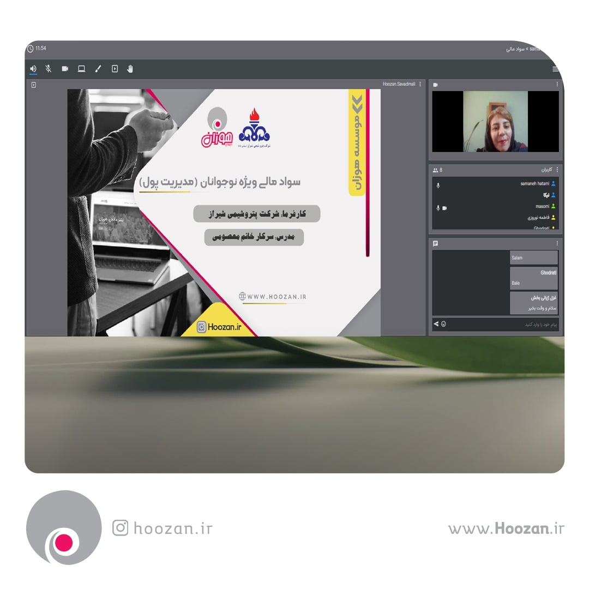Screen dimensions: 589x589
Task: Click the presenter webcam video feed
Action: pyautogui.click(x=495, y=121)
